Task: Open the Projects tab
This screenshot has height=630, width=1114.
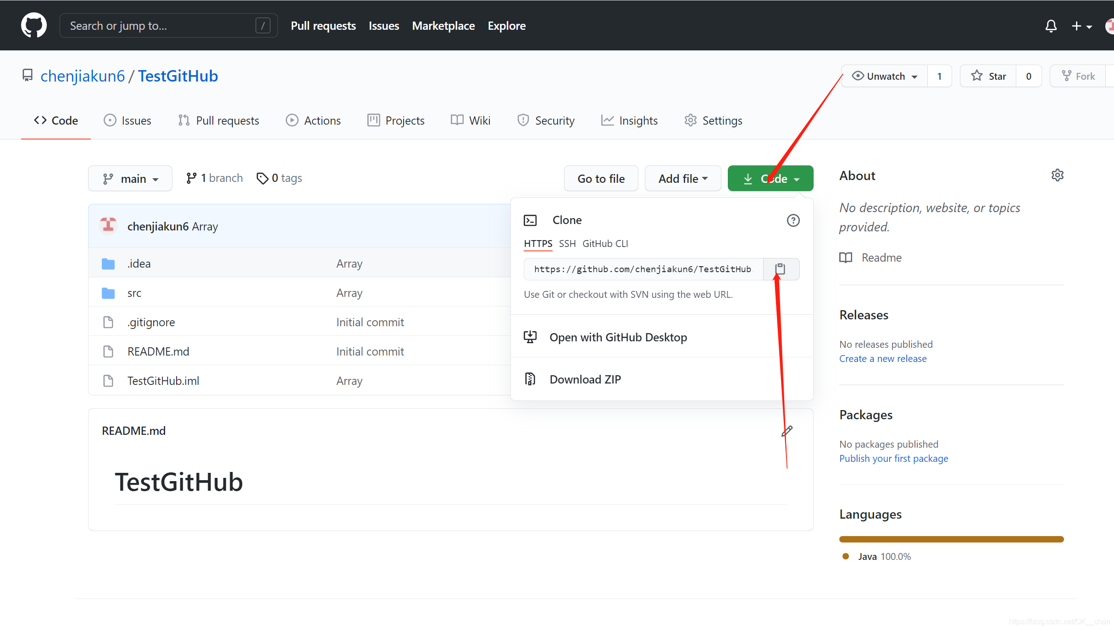Action: pyautogui.click(x=396, y=121)
